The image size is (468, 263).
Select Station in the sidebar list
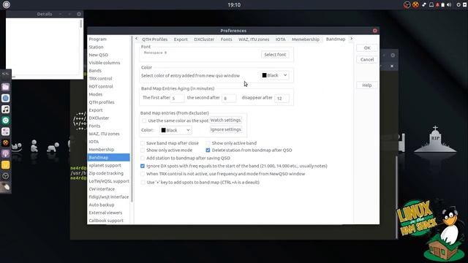[x=96, y=47]
